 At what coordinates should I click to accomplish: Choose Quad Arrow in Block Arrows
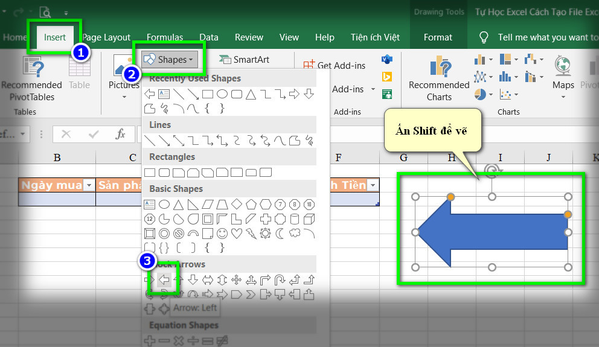[237, 280]
